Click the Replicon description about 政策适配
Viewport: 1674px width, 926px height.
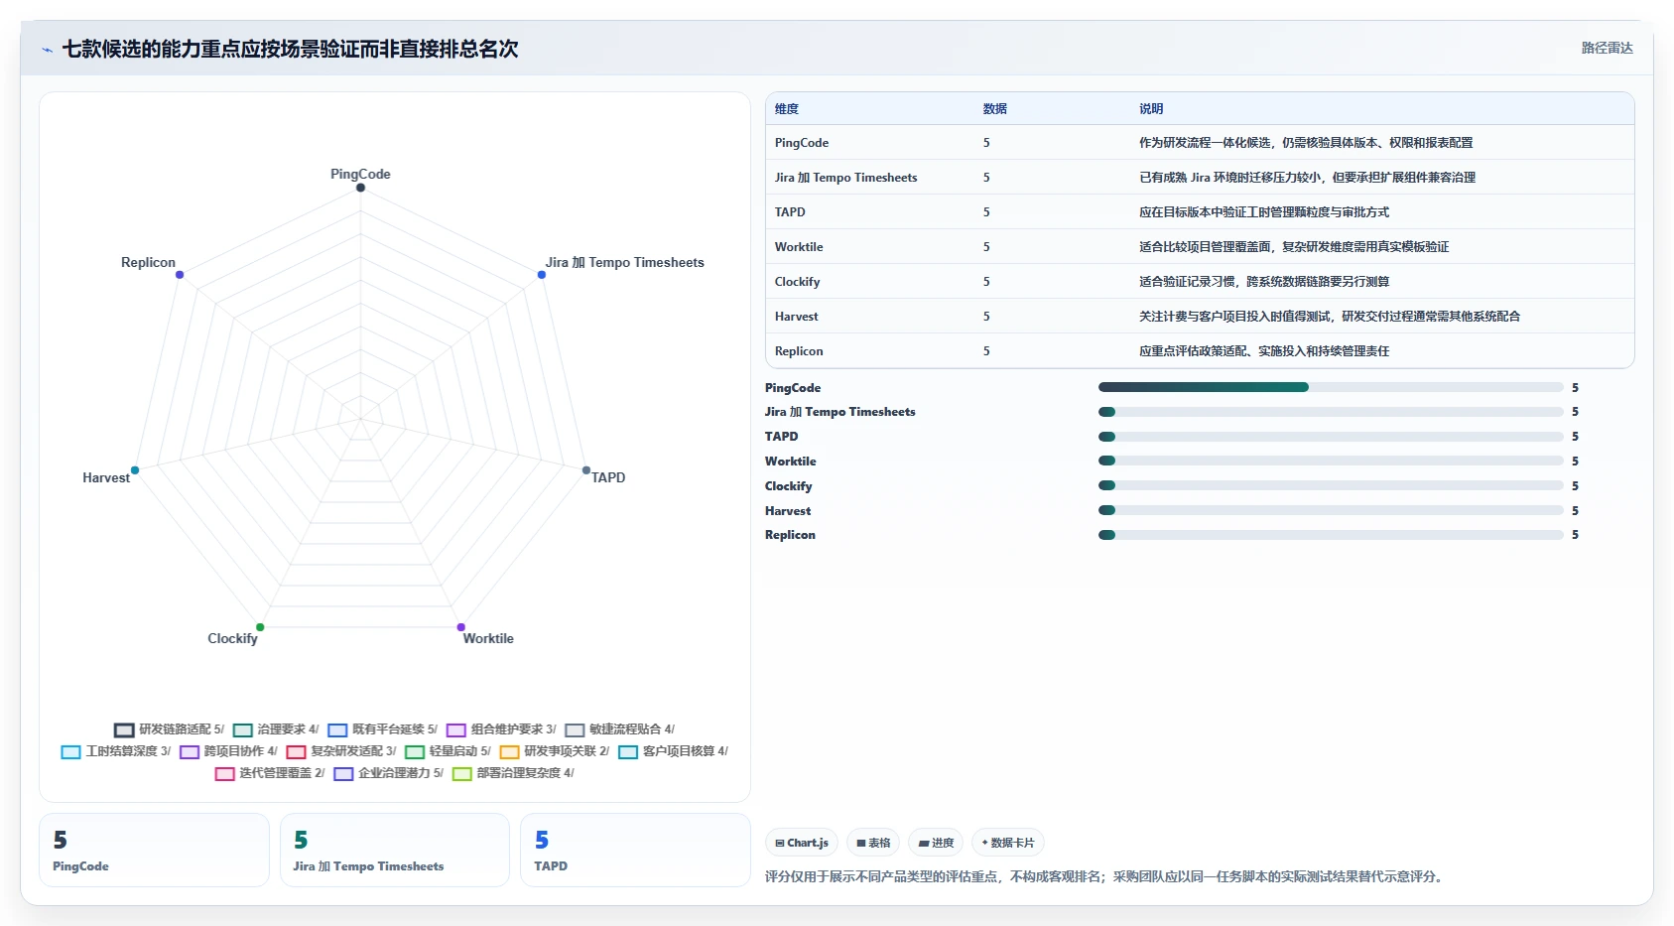[1264, 351]
